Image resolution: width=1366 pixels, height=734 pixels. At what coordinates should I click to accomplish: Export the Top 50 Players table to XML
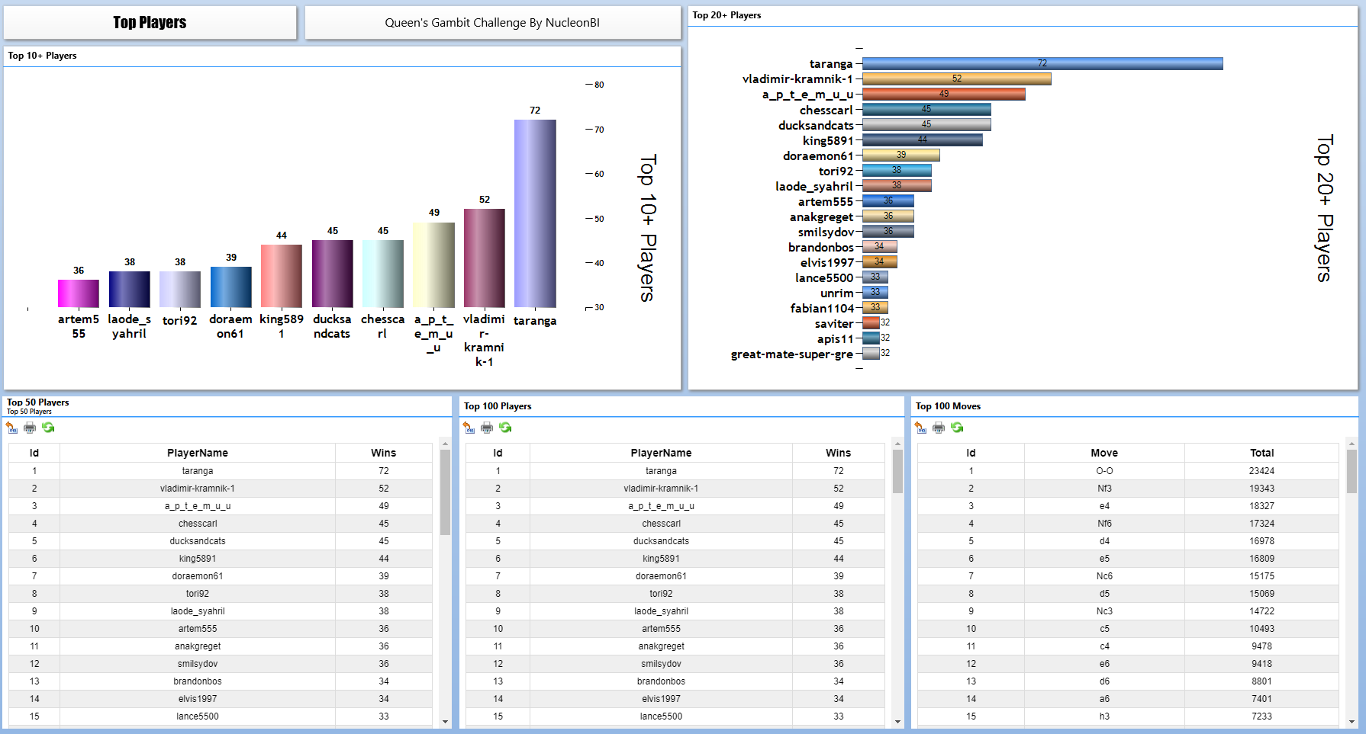coord(12,428)
